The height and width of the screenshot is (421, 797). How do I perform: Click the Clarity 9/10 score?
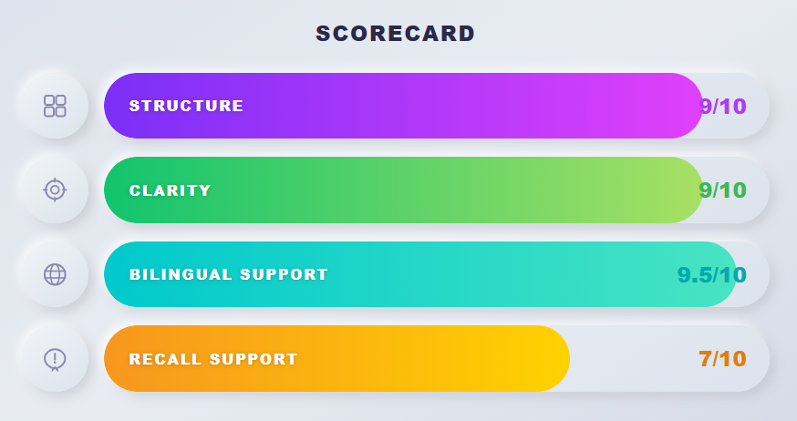[x=723, y=190]
